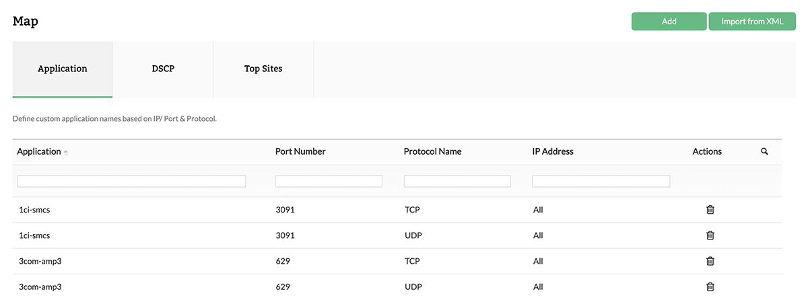Click Import from XML button

point(752,22)
